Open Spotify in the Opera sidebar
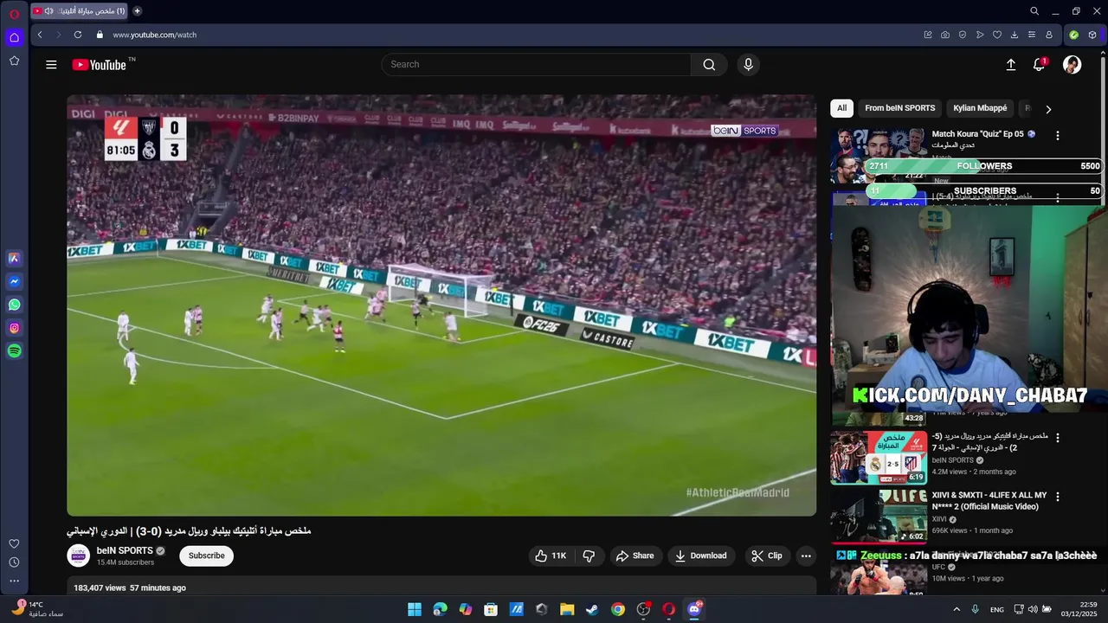Image resolution: width=1108 pixels, height=623 pixels. coord(14,351)
